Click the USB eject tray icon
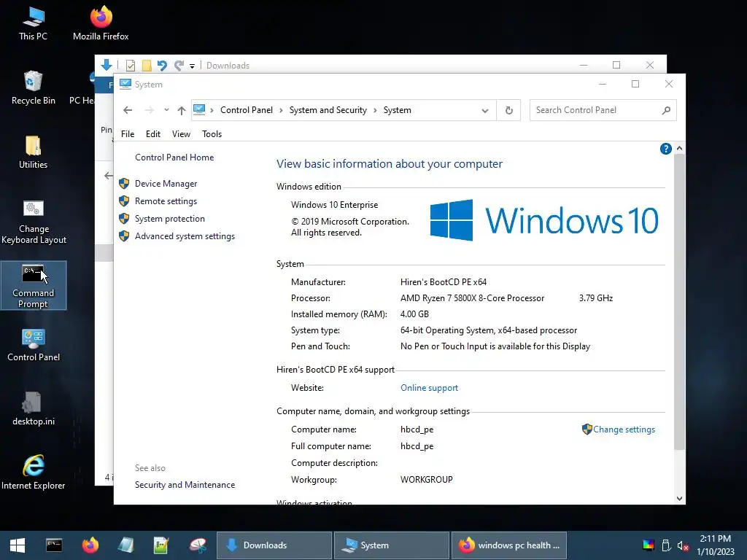 point(666,545)
